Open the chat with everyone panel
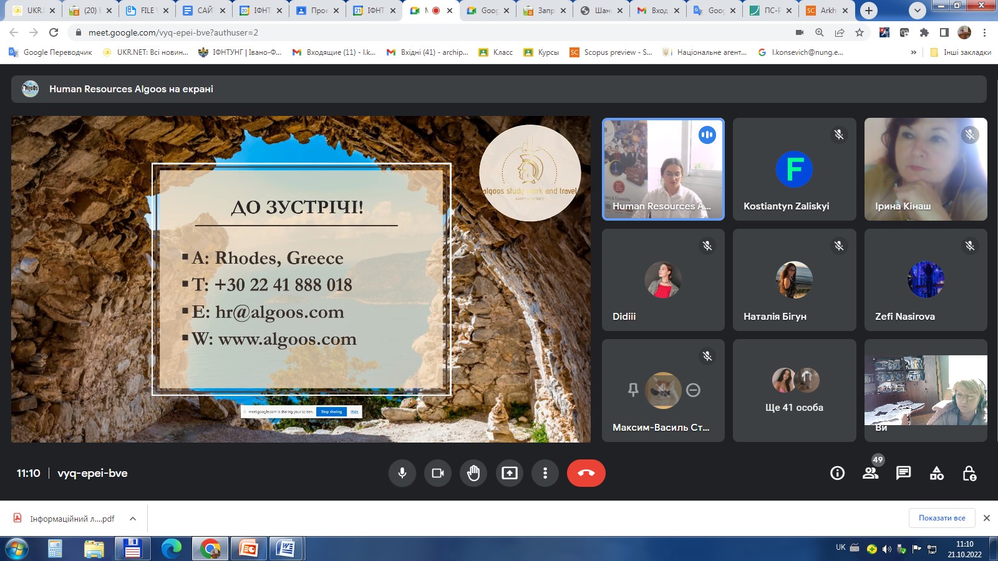998x561 pixels. [x=903, y=473]
